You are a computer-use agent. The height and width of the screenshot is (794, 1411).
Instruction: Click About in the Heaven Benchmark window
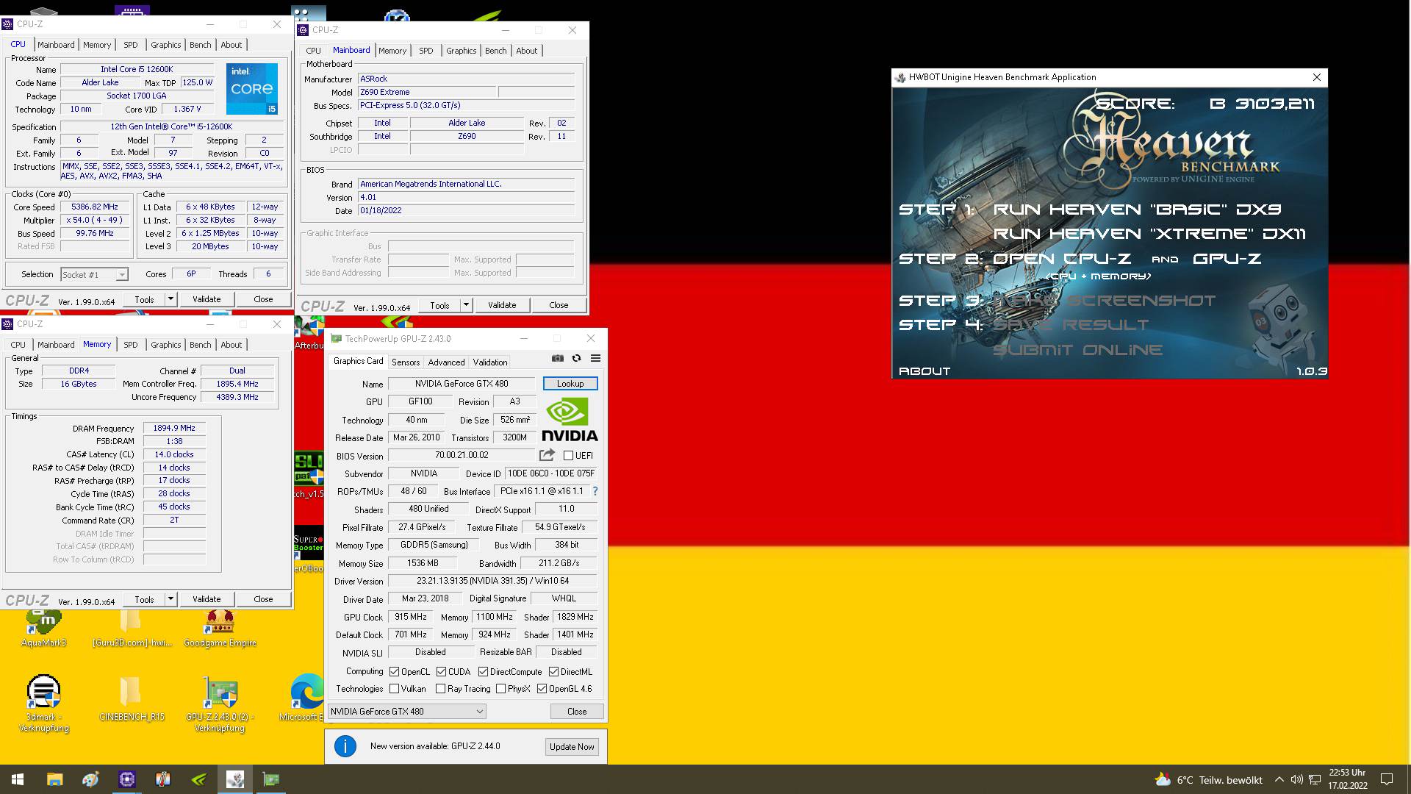click(924, 371)
